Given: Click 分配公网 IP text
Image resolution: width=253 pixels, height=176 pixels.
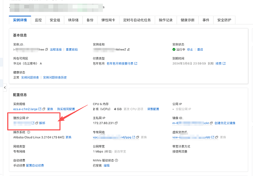Looking at the screenshot, I should (183, 109).
